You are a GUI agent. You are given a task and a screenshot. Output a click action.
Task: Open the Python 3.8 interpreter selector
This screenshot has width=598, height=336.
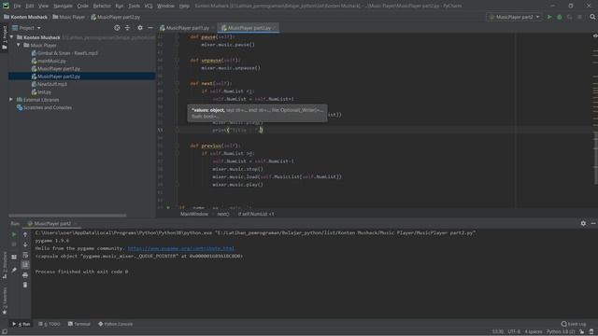pyautogui.click(x=561, y=332)
